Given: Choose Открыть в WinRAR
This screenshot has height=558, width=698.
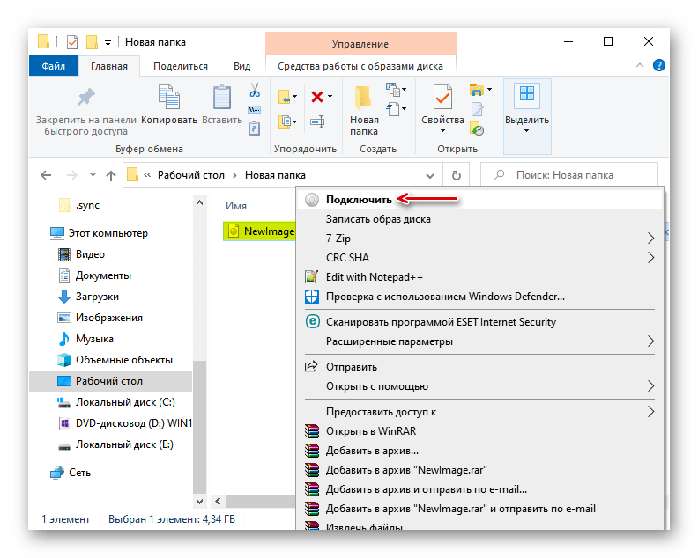Looking at the screenshot, I should pyautogui.click(x=479, y=431).
